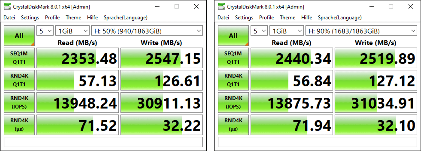Open Profile menu in right window
Viewport: 421px width, 151px height.
tap(266, 18)
